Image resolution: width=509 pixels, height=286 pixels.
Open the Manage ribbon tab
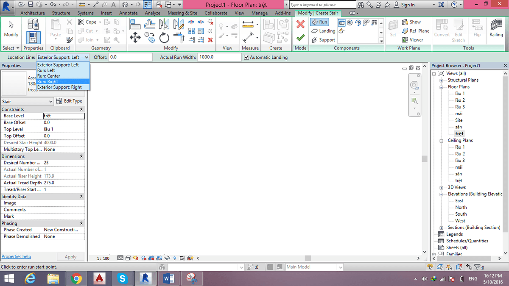click(x=260, y=13)
